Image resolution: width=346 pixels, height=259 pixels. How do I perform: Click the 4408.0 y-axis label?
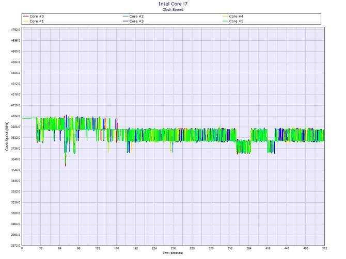coord(15,73)
